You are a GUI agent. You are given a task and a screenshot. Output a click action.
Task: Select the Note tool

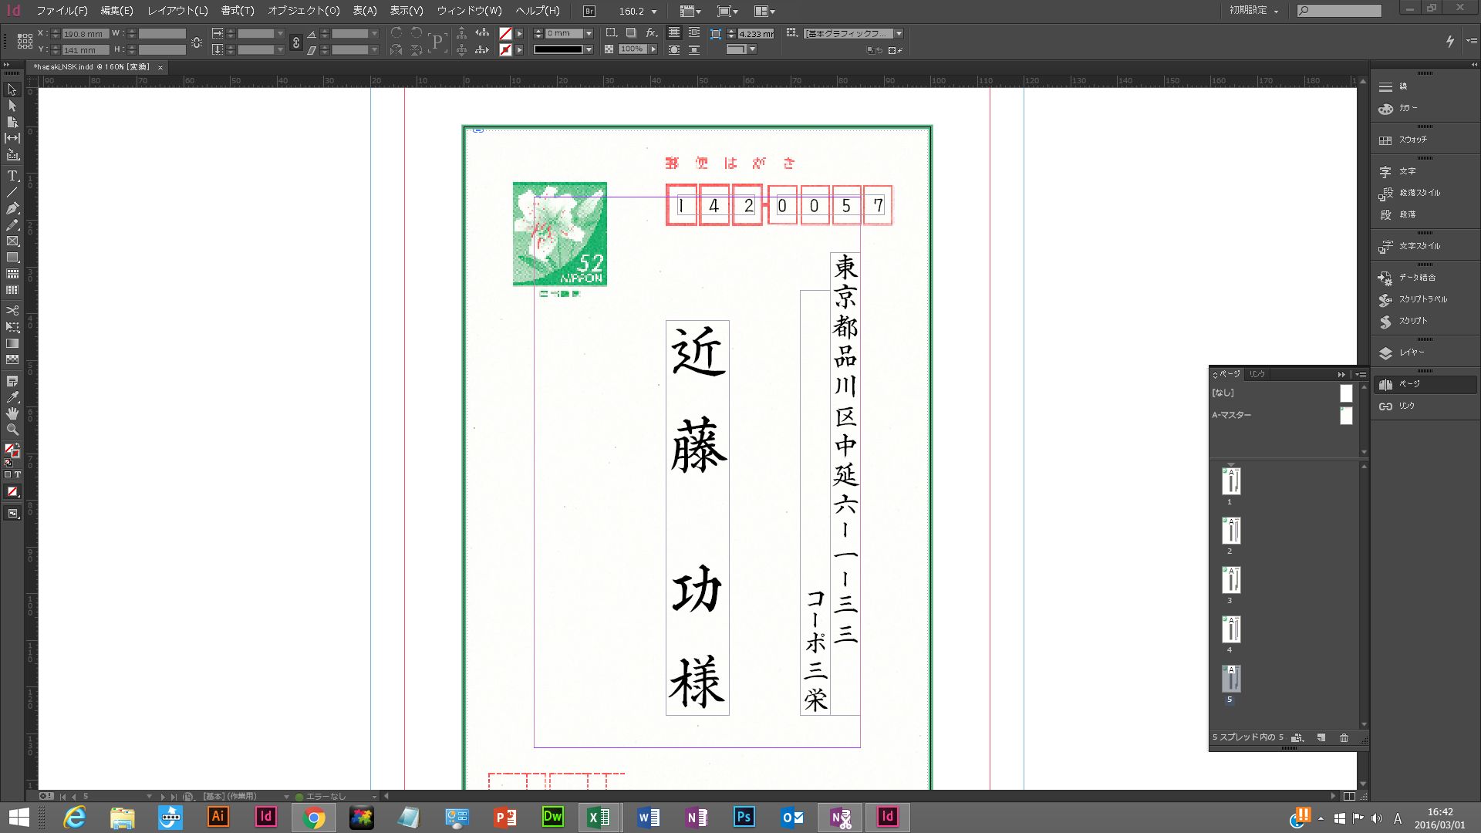coord(12,381)
